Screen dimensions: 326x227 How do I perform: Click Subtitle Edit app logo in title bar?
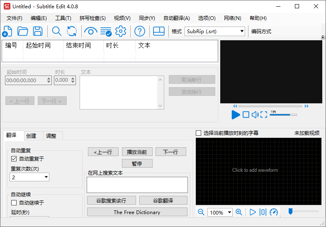tap(7, 7)
